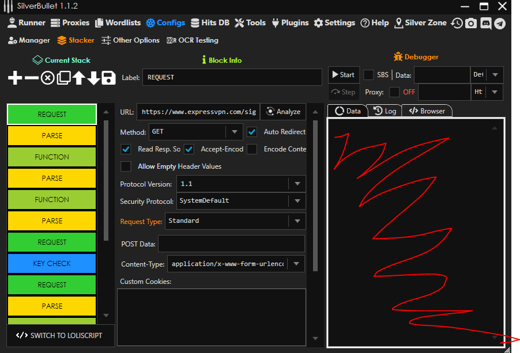
Task: Click SWITCH TO LOLISCRIPT button
Action: (61, 336)
